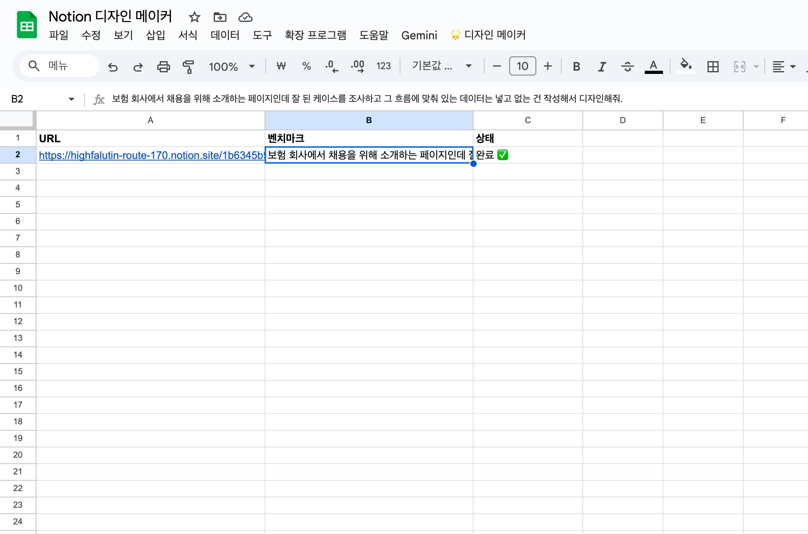Viewport: 808px width, 534px height.
Task: Open the 데이터 menu
Action: click(x=225, y=35)
